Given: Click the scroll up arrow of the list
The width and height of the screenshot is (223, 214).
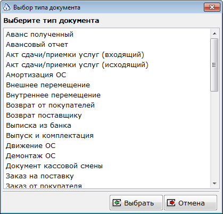Looking at the screenshot, I should pyautogui.click(x=214, y=34).
